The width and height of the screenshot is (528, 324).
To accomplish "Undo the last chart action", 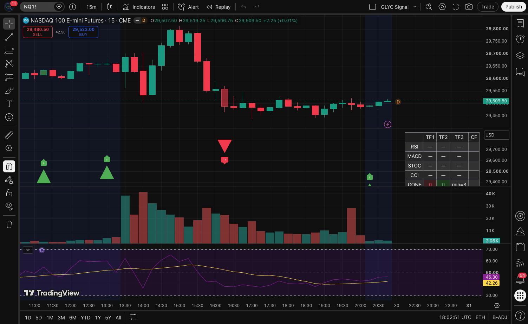I will click(x=244, y=7).
